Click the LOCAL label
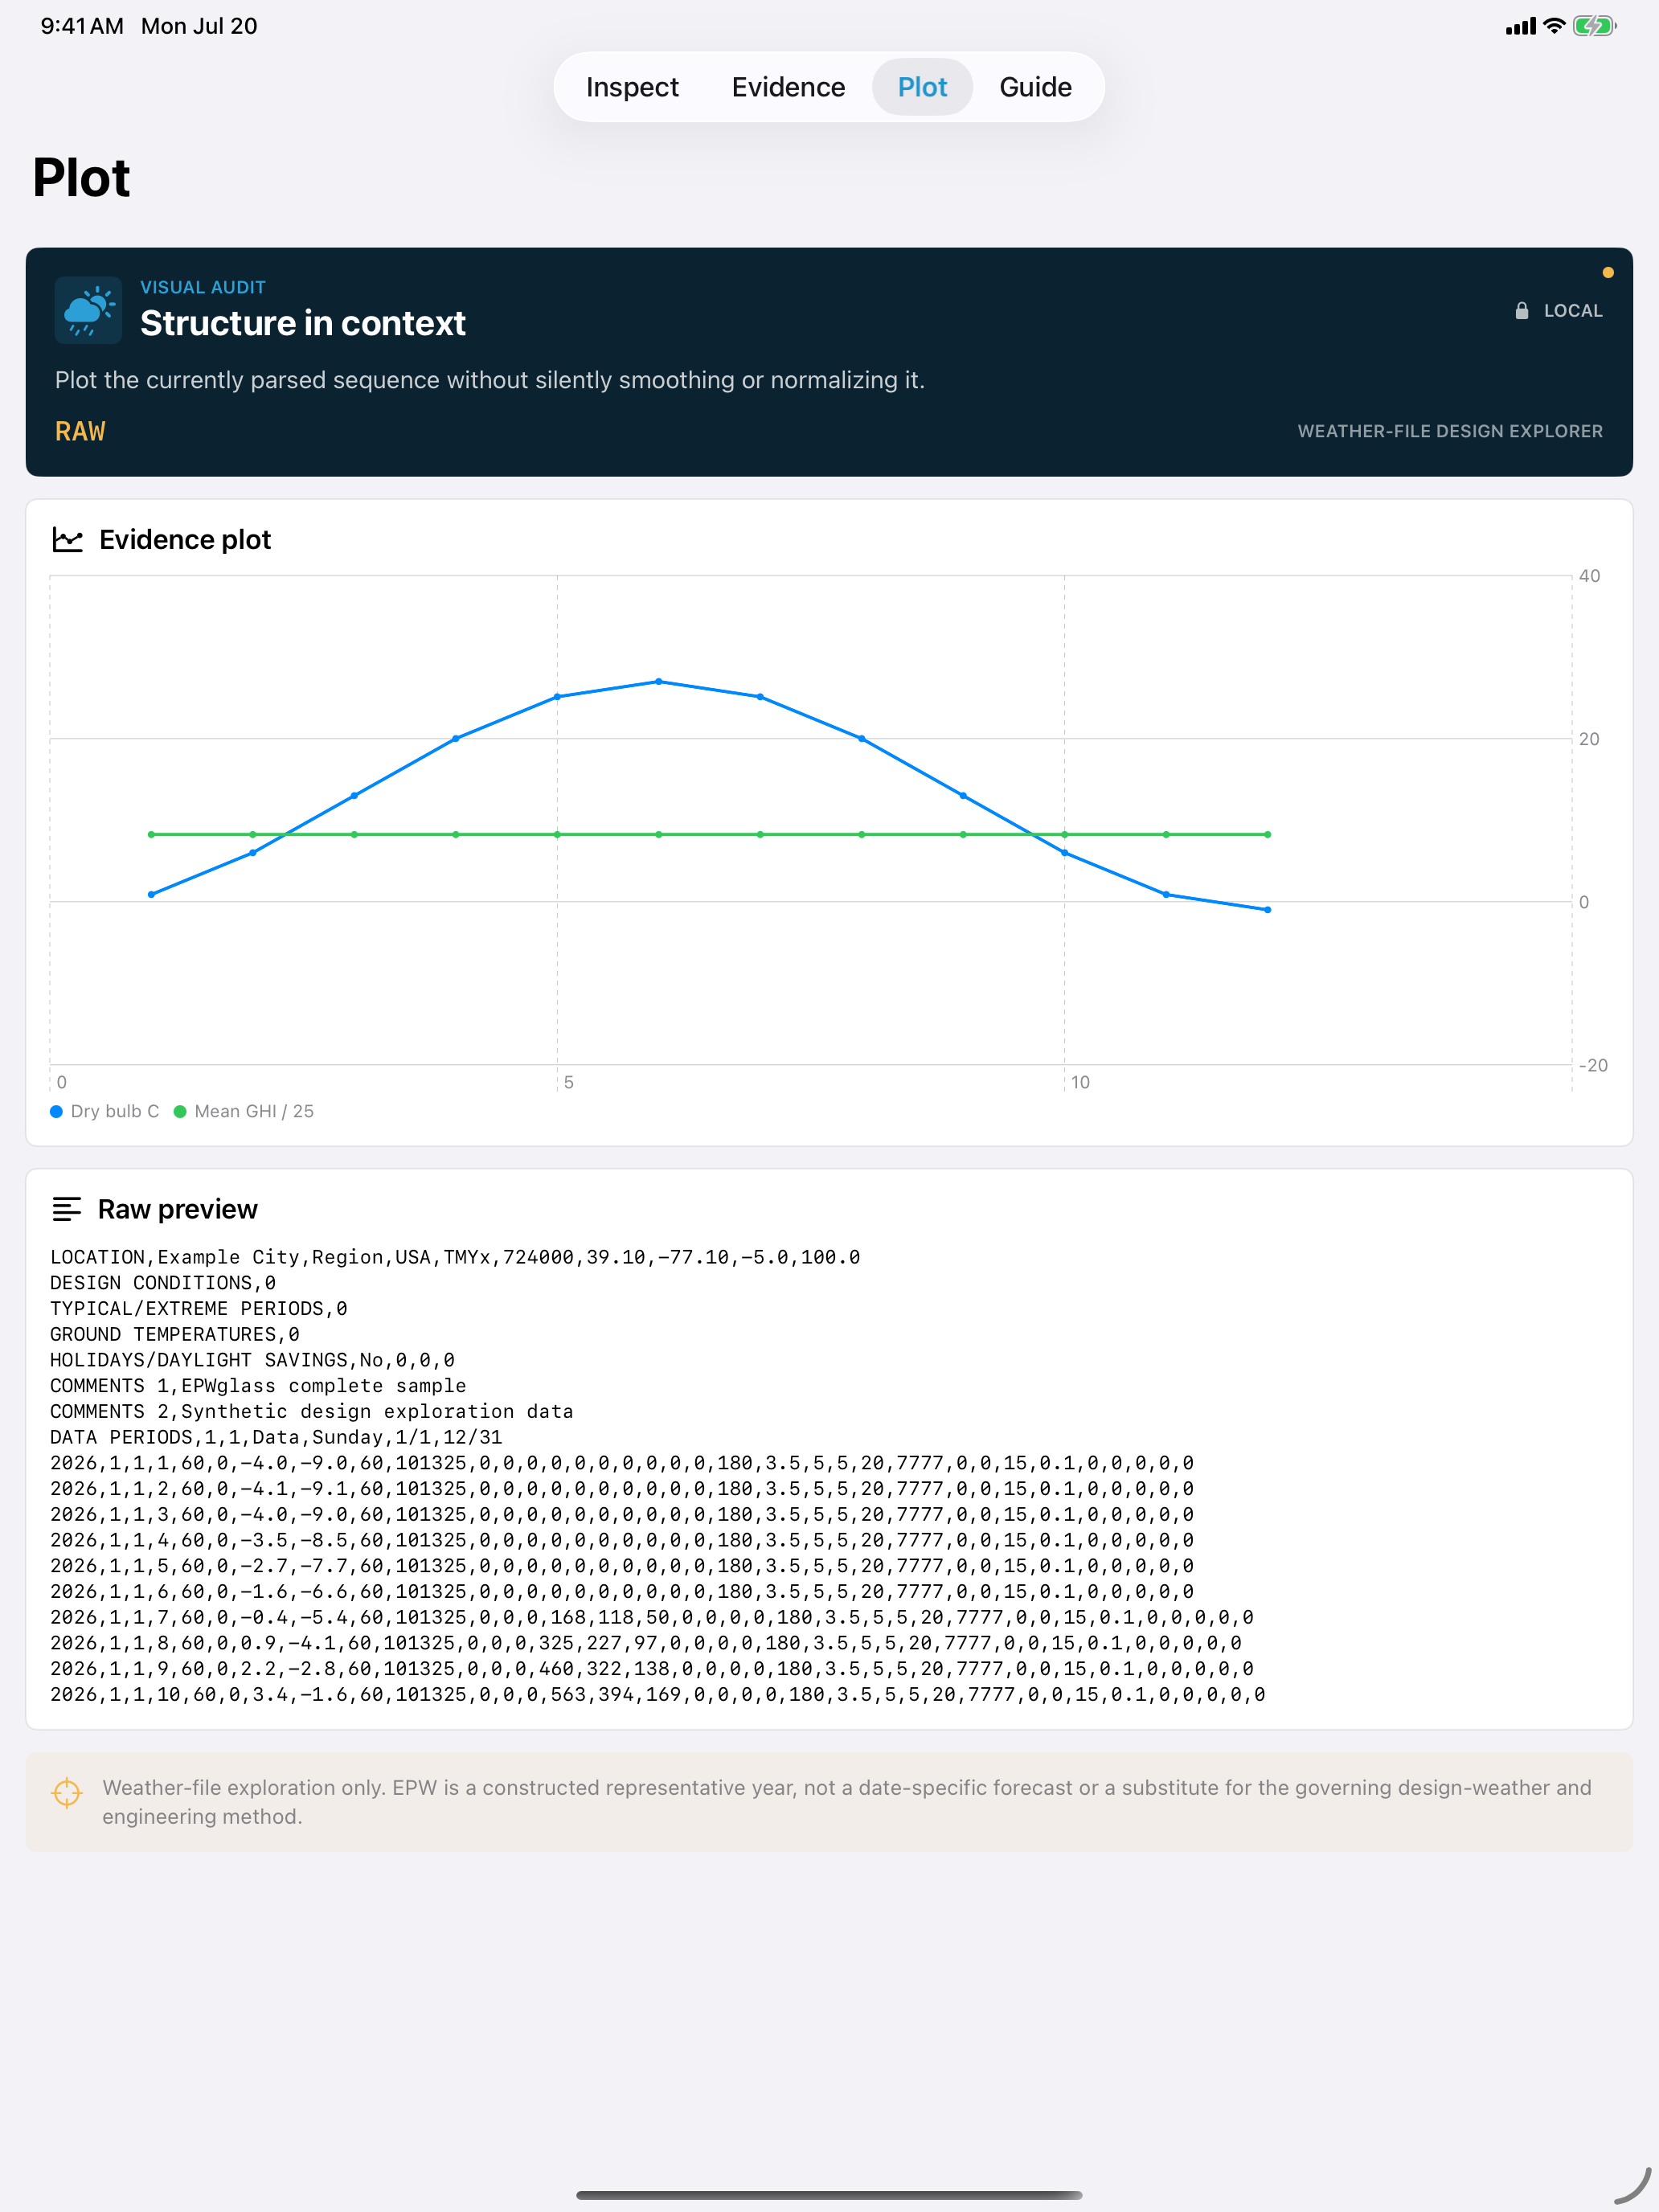Viewport: 1659px width, 2212px height. click(1573, 311)
